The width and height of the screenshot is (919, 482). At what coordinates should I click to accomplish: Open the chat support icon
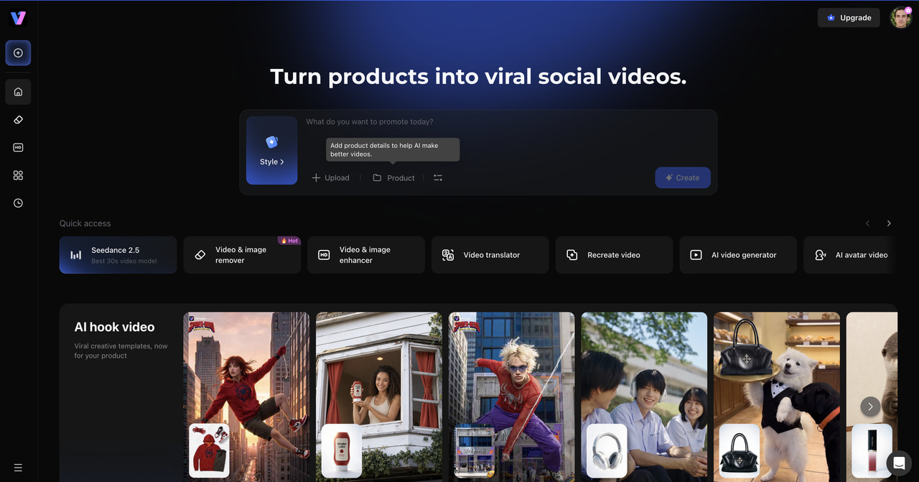click(x=899, y=463)
